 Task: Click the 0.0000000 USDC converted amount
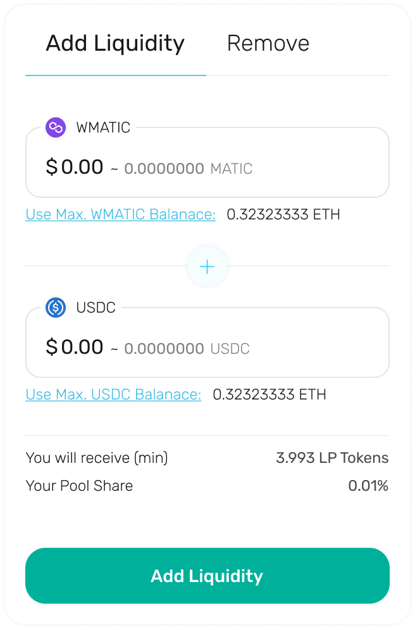coord(187,349)
